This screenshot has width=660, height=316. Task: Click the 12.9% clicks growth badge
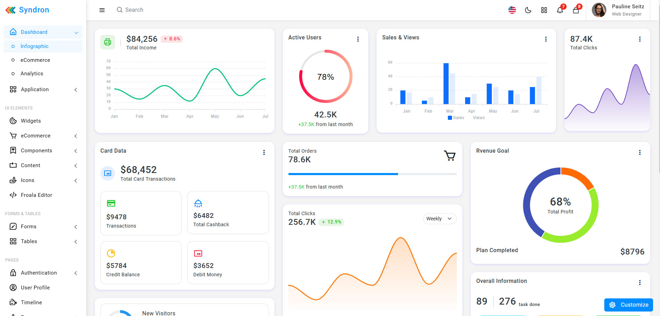331,222
